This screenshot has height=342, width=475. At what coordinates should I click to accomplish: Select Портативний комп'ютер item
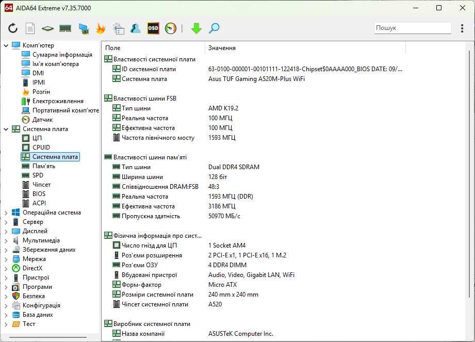65,110
